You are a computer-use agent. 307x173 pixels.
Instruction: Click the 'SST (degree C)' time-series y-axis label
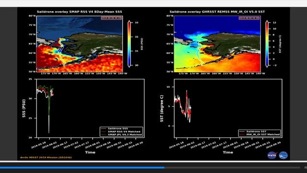[162, 109]
